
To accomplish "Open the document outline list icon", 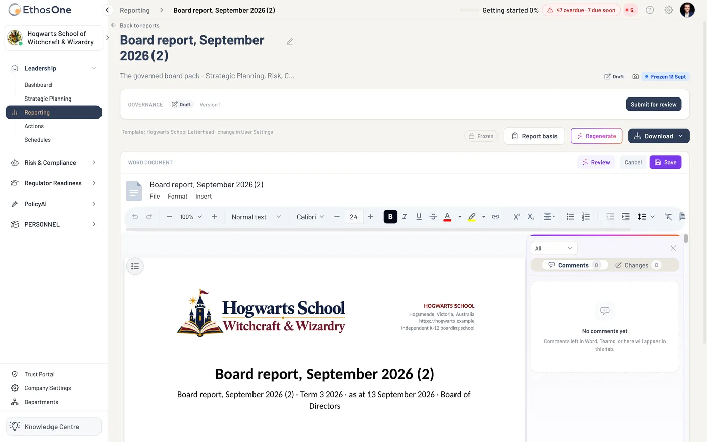I will coord(135,266).
